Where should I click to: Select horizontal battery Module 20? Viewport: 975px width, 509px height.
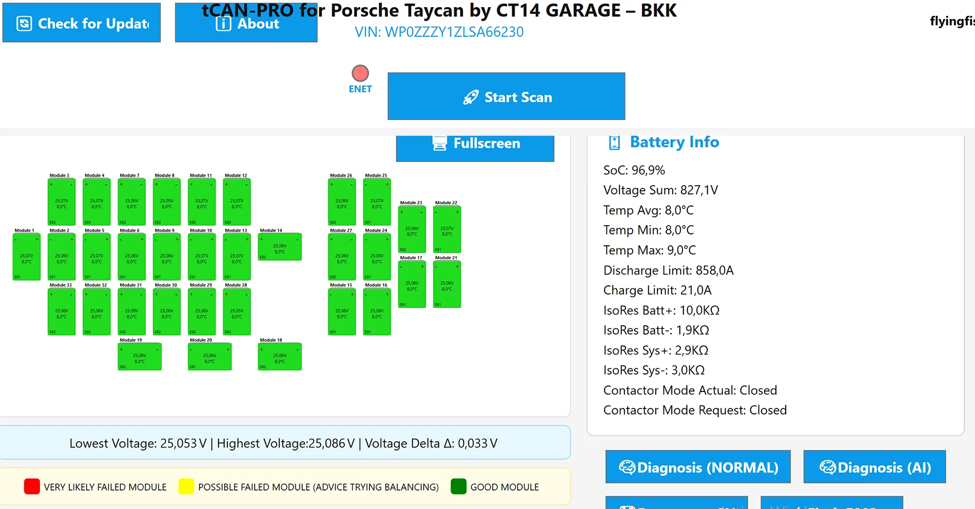(210, 357)
